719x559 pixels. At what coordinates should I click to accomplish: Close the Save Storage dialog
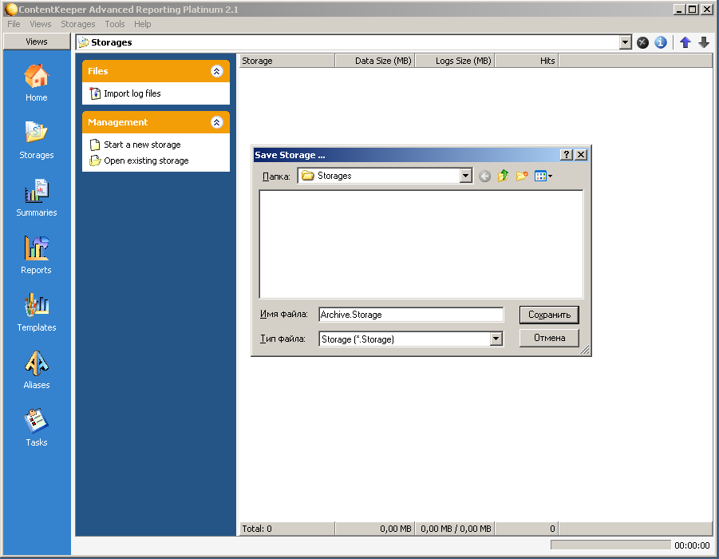[581, 155]
